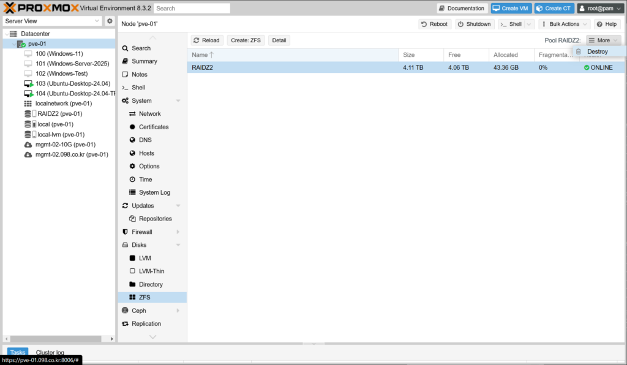
Task: Open the Documentation book icon button
Action: click(462, 9)
